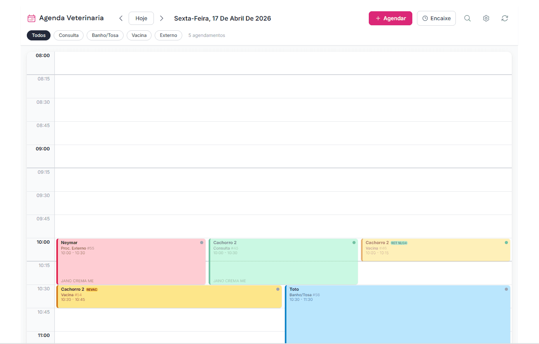The height and width of the screenshot is (344, 539).
Task: Filter by Vacina chip
Action: 139,35
